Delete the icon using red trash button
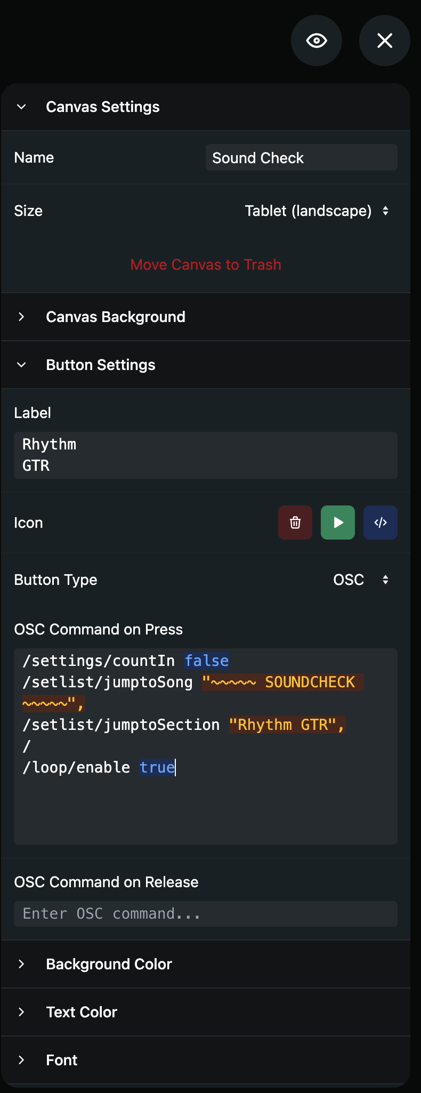This screenshot has width=421, height=1093. tap(295, 523)
